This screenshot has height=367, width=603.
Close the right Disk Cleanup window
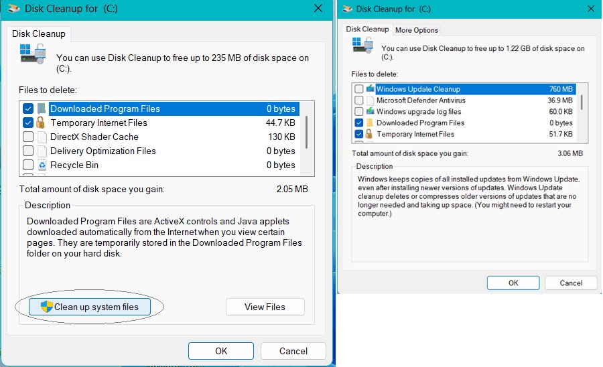point(591,9)
